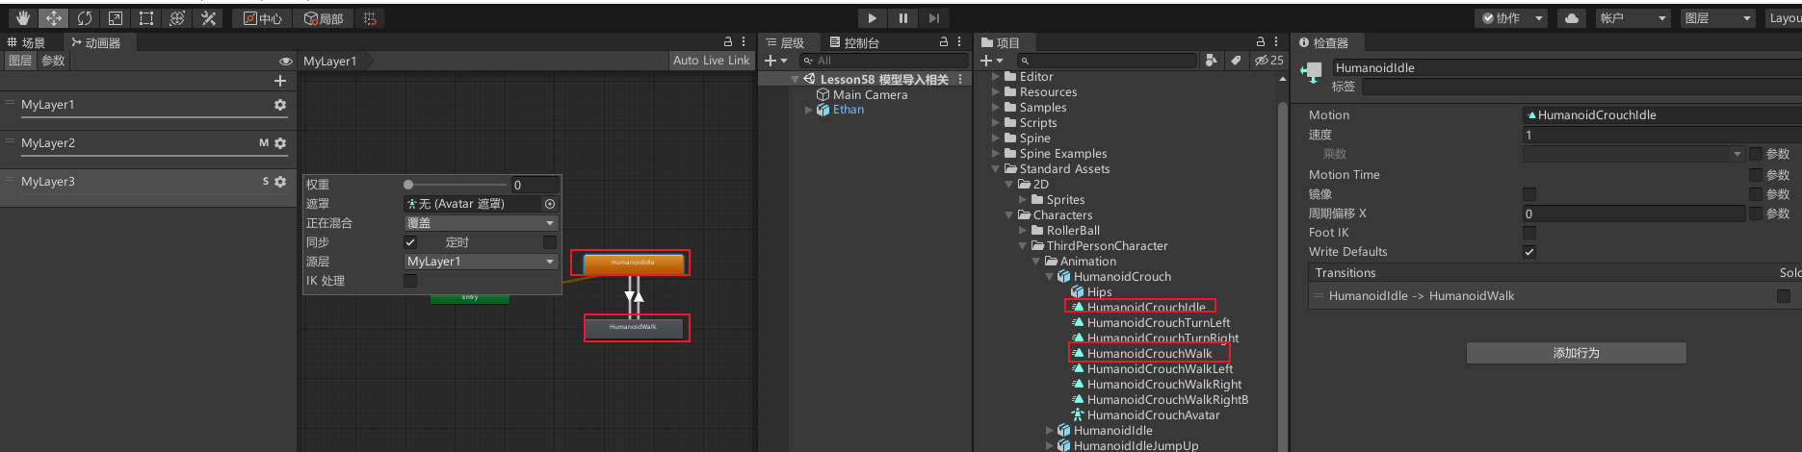Switch to the Console (控制台) tab
Viewport: 1802px width, 452px height.
[x=853, y=42]
